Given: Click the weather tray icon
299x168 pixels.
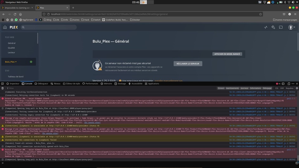Looking at the screenshot, I should [269, 2].
